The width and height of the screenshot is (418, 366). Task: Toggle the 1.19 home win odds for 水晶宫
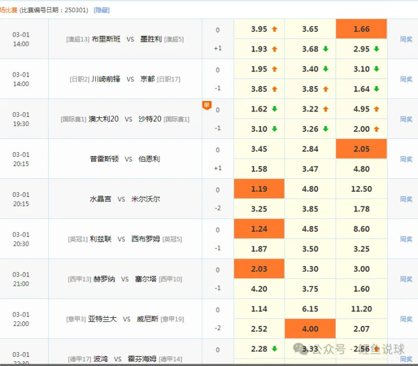coord(259,189)
